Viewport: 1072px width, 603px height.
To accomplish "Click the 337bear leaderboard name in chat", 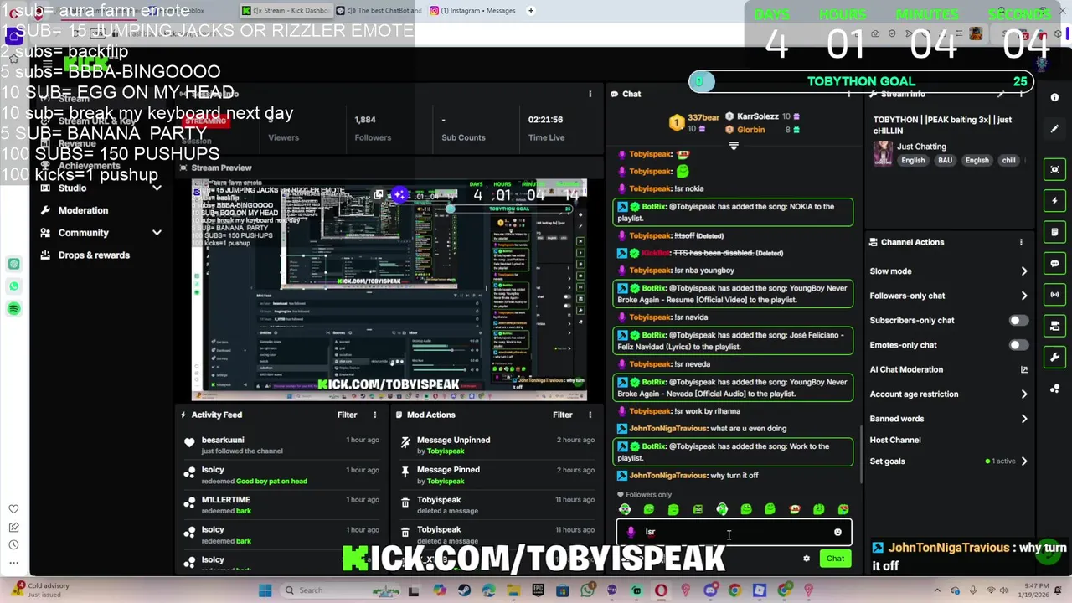I will pyautogui.click(x=703, y=117).
